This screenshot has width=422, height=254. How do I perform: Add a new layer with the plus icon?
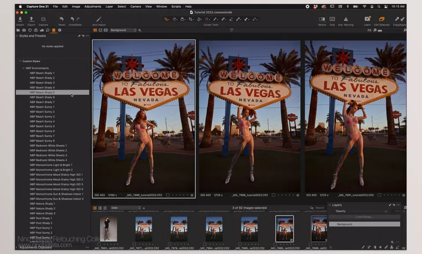(x=391, y=241)
